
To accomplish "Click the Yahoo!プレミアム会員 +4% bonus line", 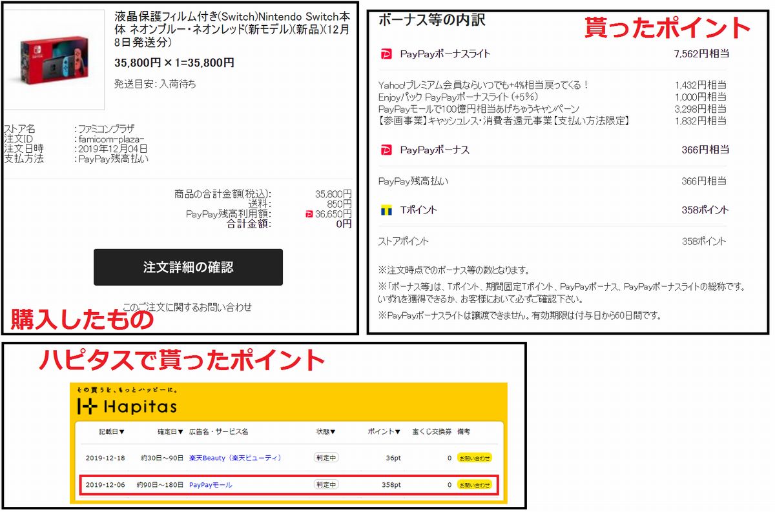I will click(x=484, y=85).
